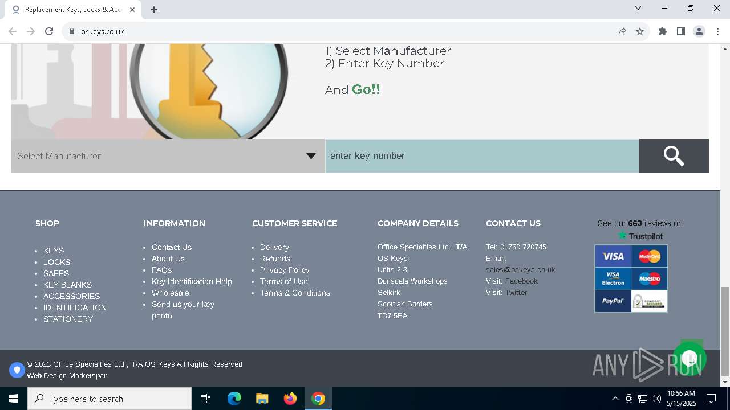Reload the oskeys.co.uk page
The image size is (730, 410).
pos(49,31)
